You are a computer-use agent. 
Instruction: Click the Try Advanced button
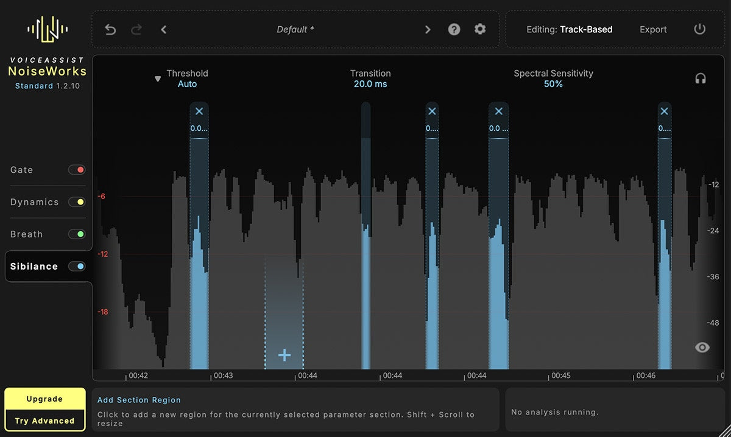44,421
